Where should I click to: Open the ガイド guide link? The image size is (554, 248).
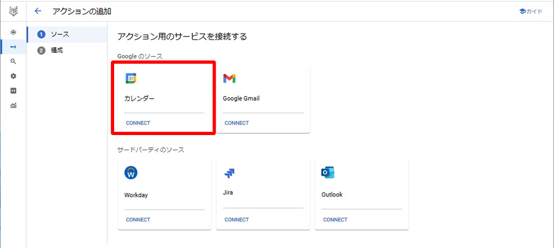531,11
